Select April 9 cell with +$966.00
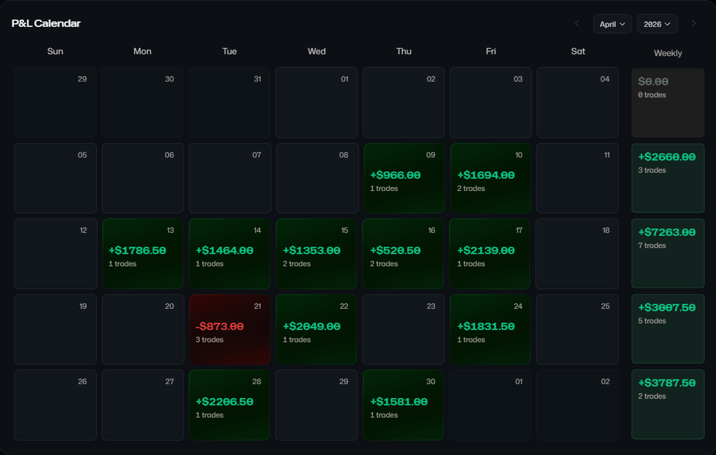Viewport: 716px width, 455px height. (x=404, y=178)
